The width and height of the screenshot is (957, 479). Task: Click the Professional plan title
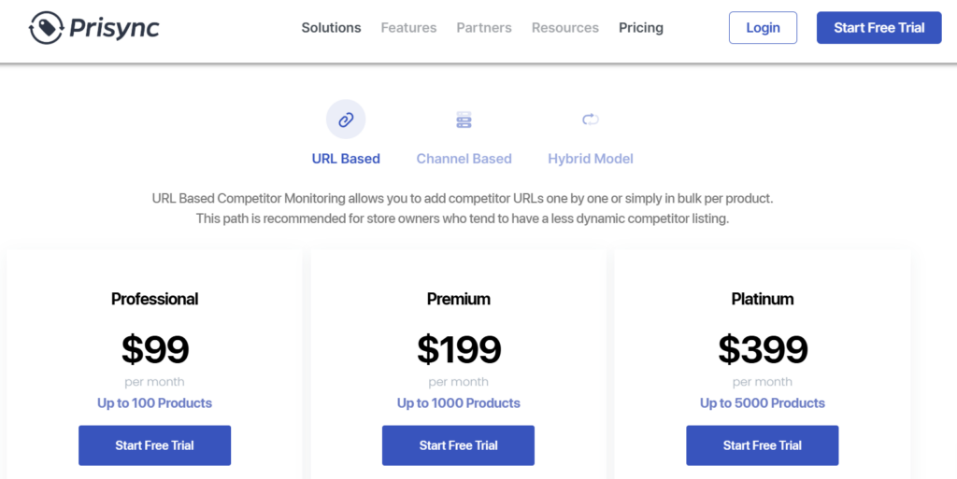(x=154, y=299)
